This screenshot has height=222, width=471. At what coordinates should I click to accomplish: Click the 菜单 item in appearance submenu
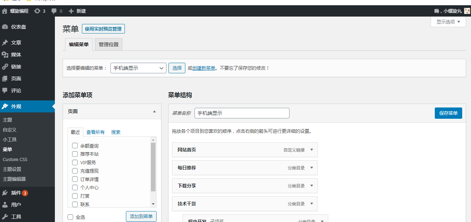(7, 149)
